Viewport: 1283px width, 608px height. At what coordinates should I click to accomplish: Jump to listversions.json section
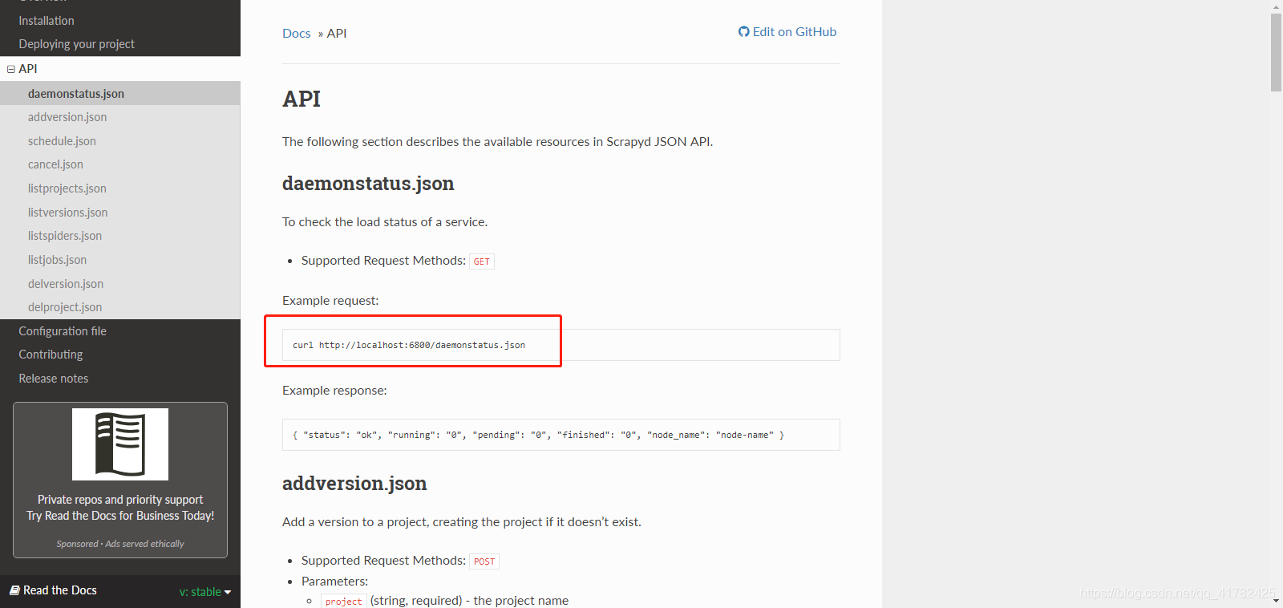click(x=67, y=213)
